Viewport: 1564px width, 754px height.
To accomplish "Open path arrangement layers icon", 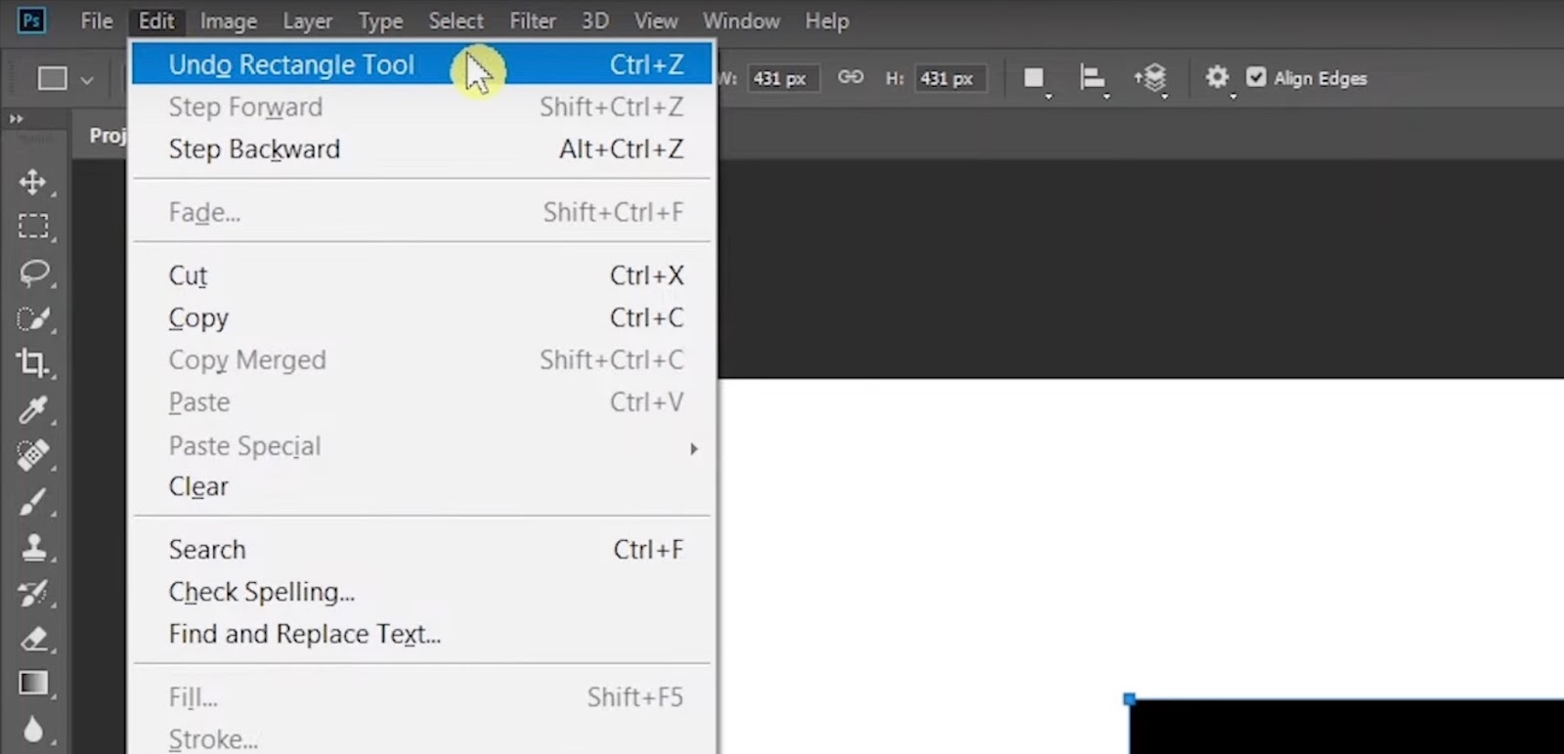I will [x=1151, y=78].
